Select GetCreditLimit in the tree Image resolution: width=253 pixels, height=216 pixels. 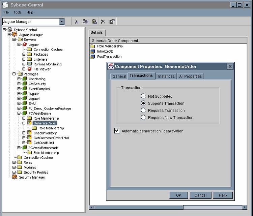[x=44, y=143]
